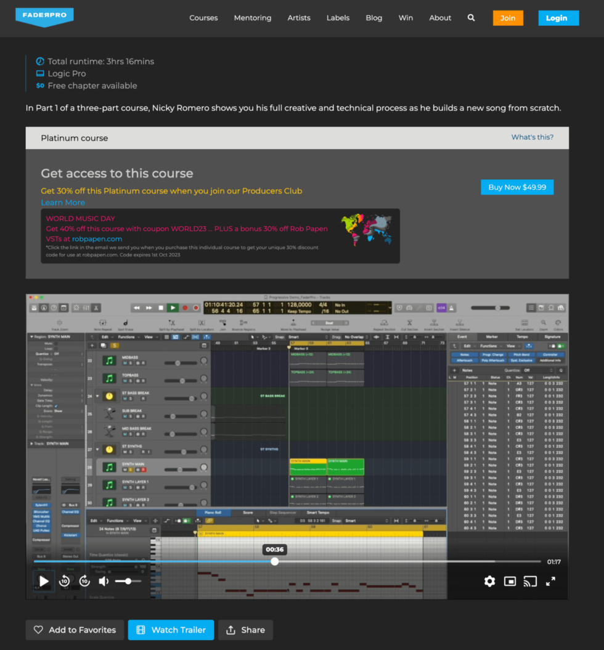Click the "Platinum course" header text
This screenshot has height=650, width=604.
point(74,138)
